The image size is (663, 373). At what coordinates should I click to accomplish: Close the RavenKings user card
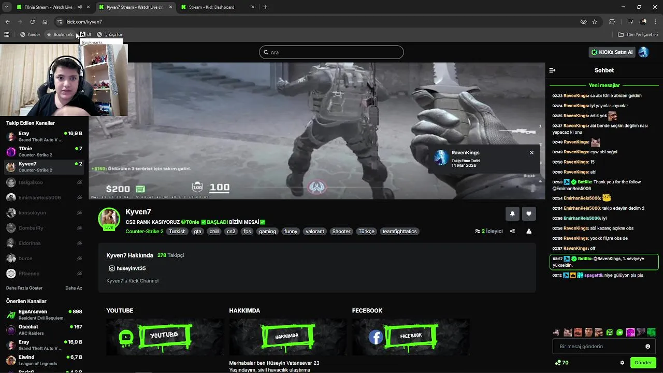531,153
